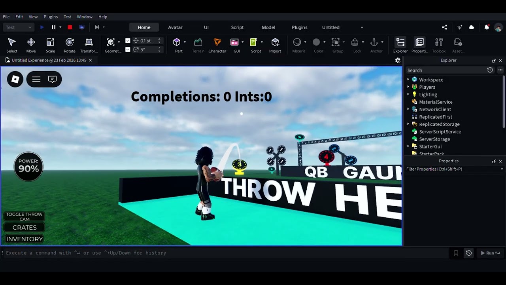Expand the StarterGui node

point(408,146)
